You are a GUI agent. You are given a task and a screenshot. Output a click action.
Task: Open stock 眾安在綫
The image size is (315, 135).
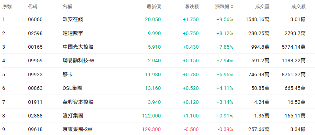(x=73, y=19)
